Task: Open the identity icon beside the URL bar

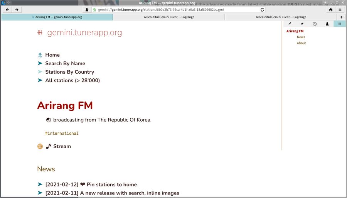Action: 87,10
